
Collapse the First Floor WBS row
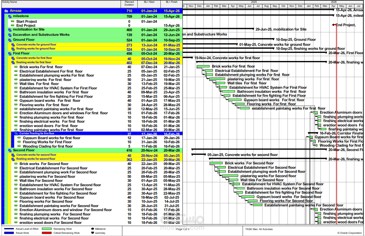coord(10,54)
